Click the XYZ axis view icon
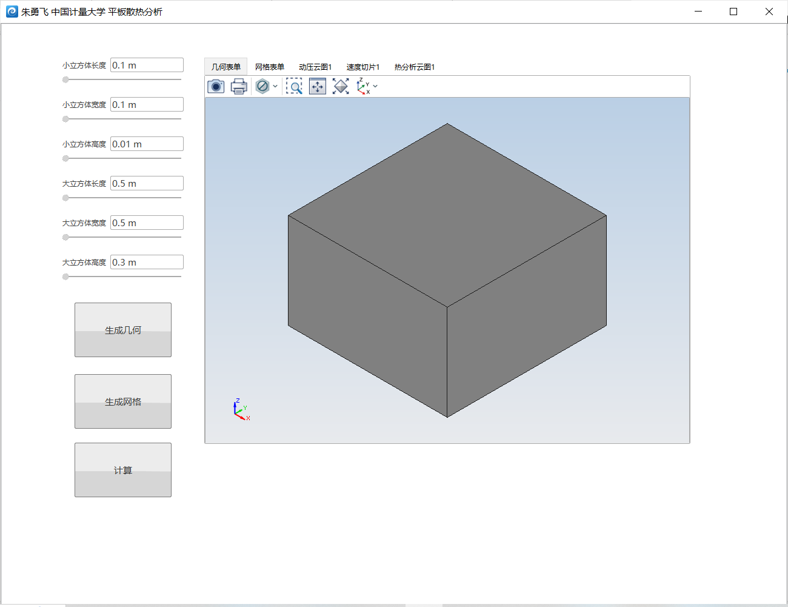788x607 pixels. [x=364, y=86]
